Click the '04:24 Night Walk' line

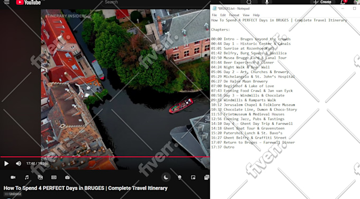tap(240, 67)
